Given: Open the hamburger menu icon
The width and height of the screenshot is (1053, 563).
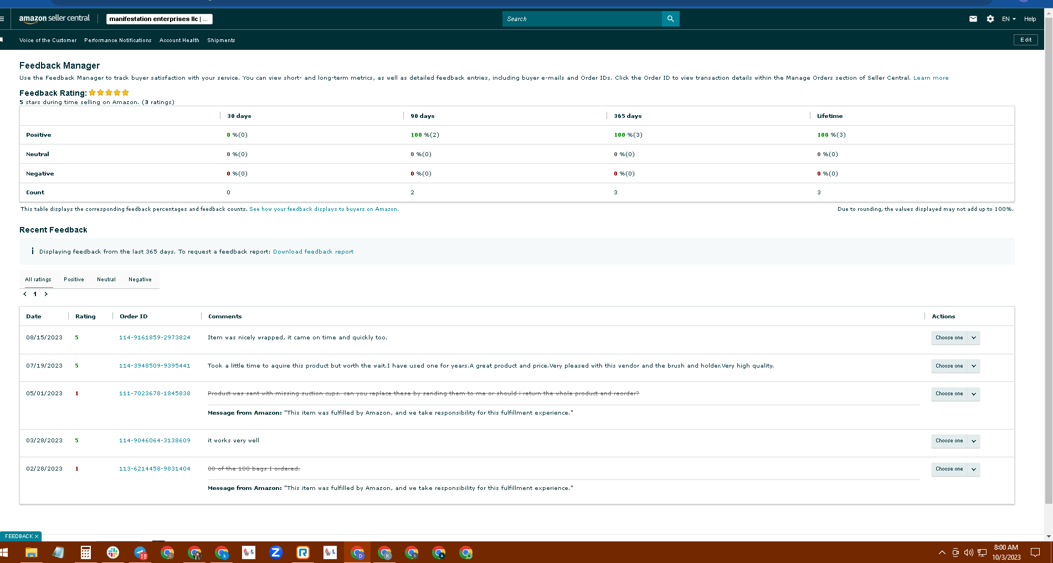Looking at the screenshot, I should (x=2, y=19).
